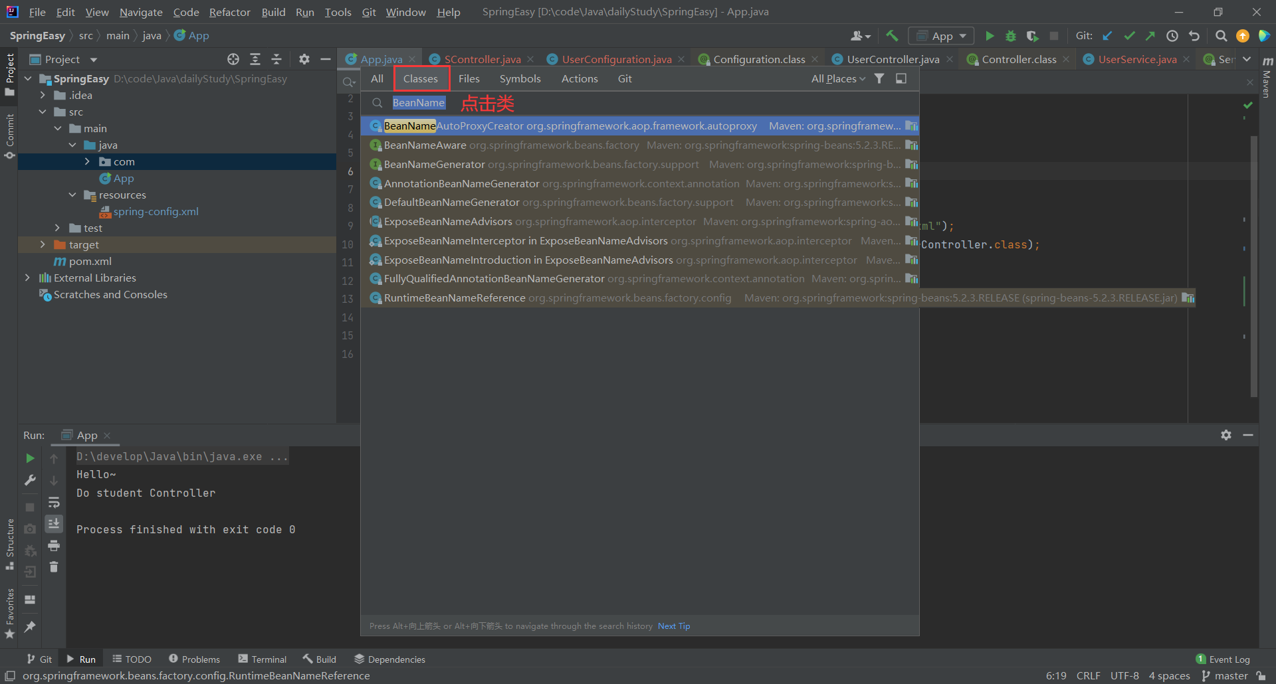Expand the com package node
Image resolution: width=1276 pixels, height=684 pixels.
coord(87,161)
